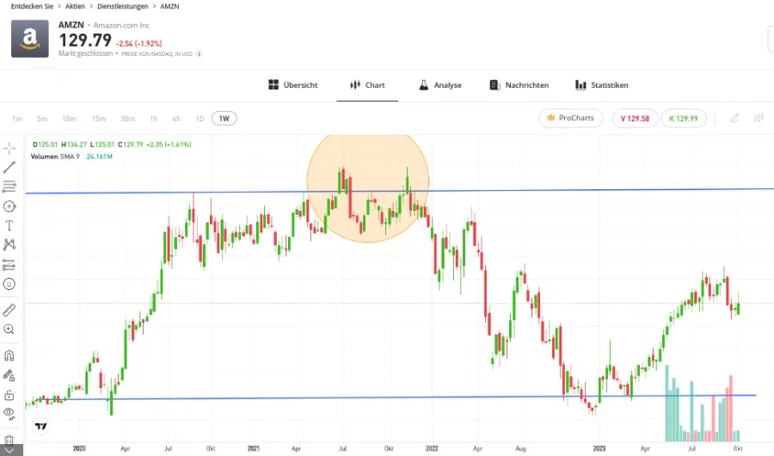Choose the geometric shapes circle tool
This screenshot has width=774, height=456.
(9, 206)
